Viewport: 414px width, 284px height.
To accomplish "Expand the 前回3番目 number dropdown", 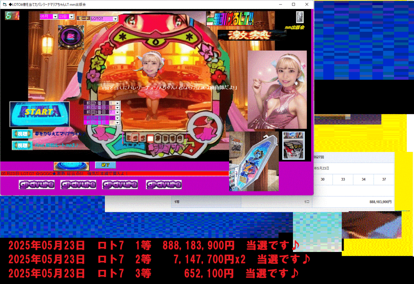I will point(117,112).
